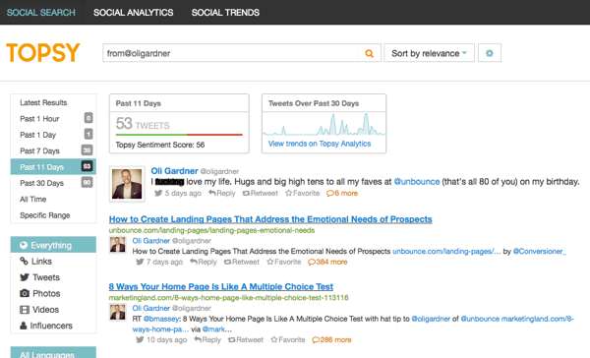Open the 6 more comments link

click(x=342, y=193)
